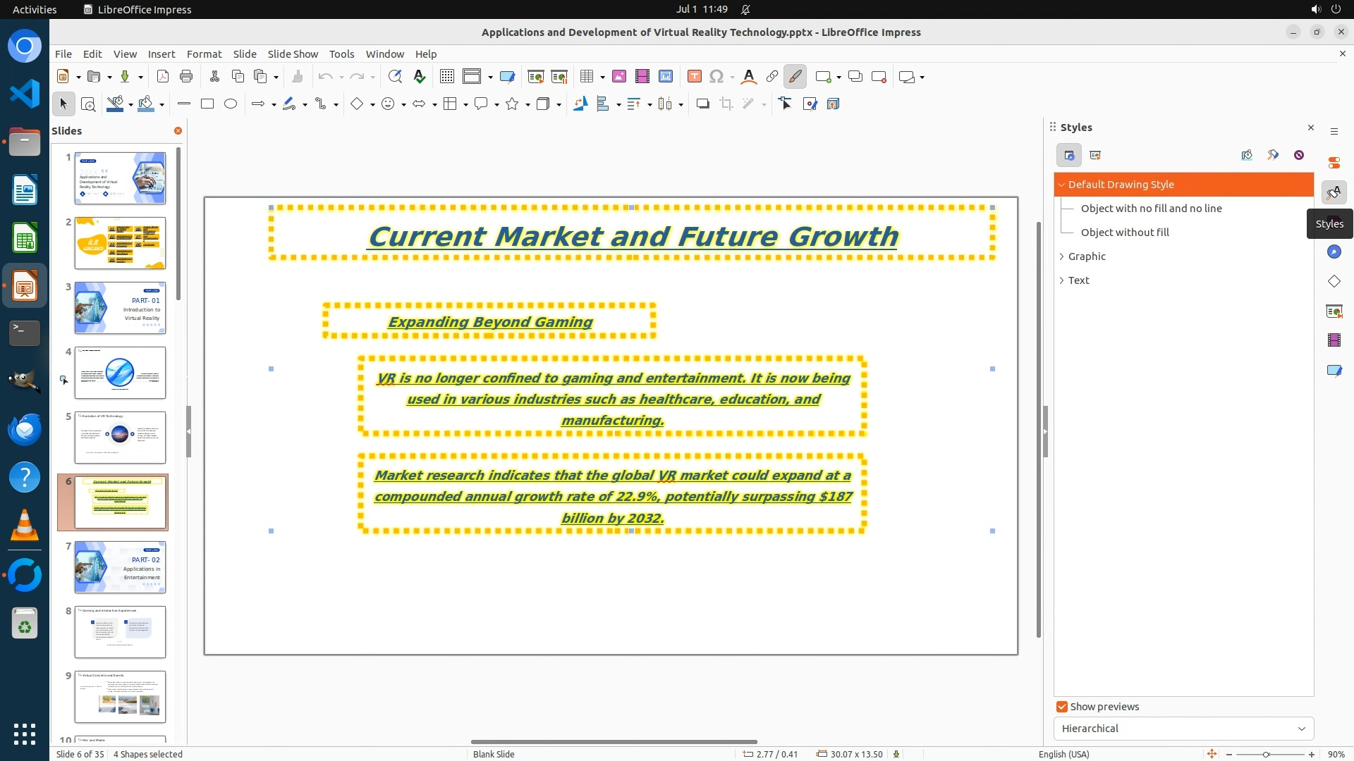Screen dimensions: 1354x761
Task: Click the Insert Table icon
Action: pyautogui.click(x=586, y=77)
